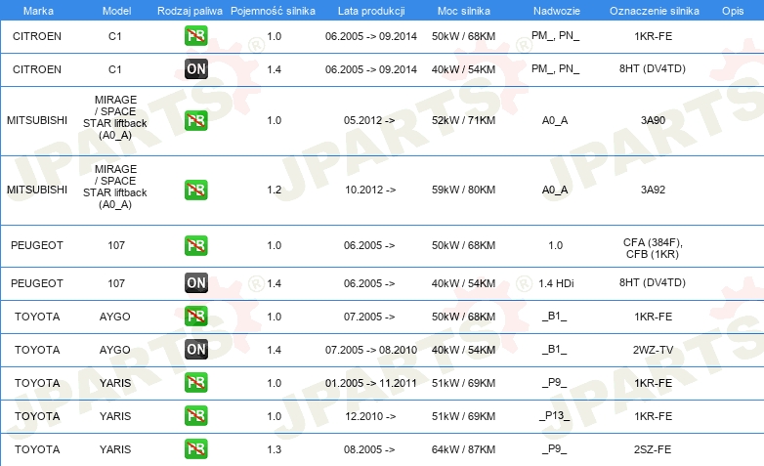Image resolution: width=764 pixels, height=466 pixels.
Task: Click production date 12.2010 -> cell
Action: point(370,416)
